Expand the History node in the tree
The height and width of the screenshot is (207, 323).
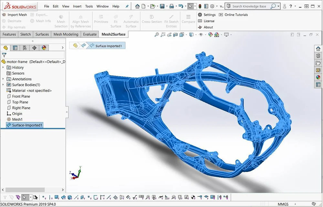3,67
